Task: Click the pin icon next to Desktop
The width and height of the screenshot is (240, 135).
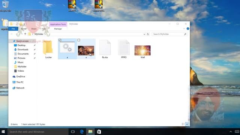Action: tap(34, 45)
